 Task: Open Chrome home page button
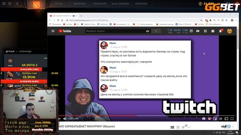62,20
